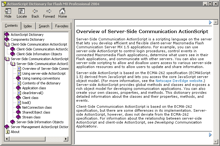Select ActionScript Dictionary tree entry
The width and height of the screenshot is (220, 146).
pyautogui.click(x=27, y=35)
